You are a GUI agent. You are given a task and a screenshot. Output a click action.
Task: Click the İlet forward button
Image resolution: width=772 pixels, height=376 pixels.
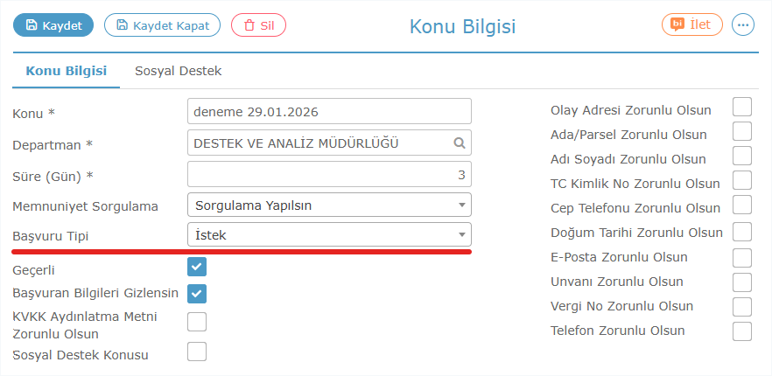pos(691,24)
